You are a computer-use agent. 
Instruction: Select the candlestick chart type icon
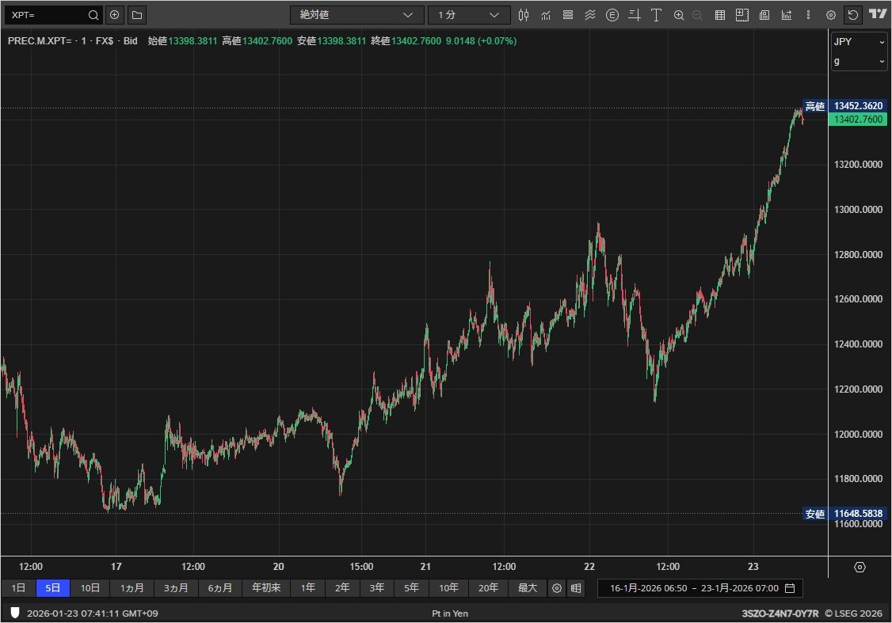tap(524, 15)
